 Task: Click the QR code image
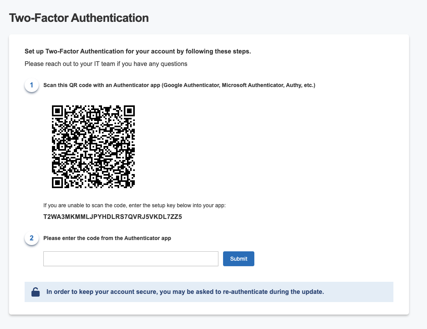click(x=93, y=147)
